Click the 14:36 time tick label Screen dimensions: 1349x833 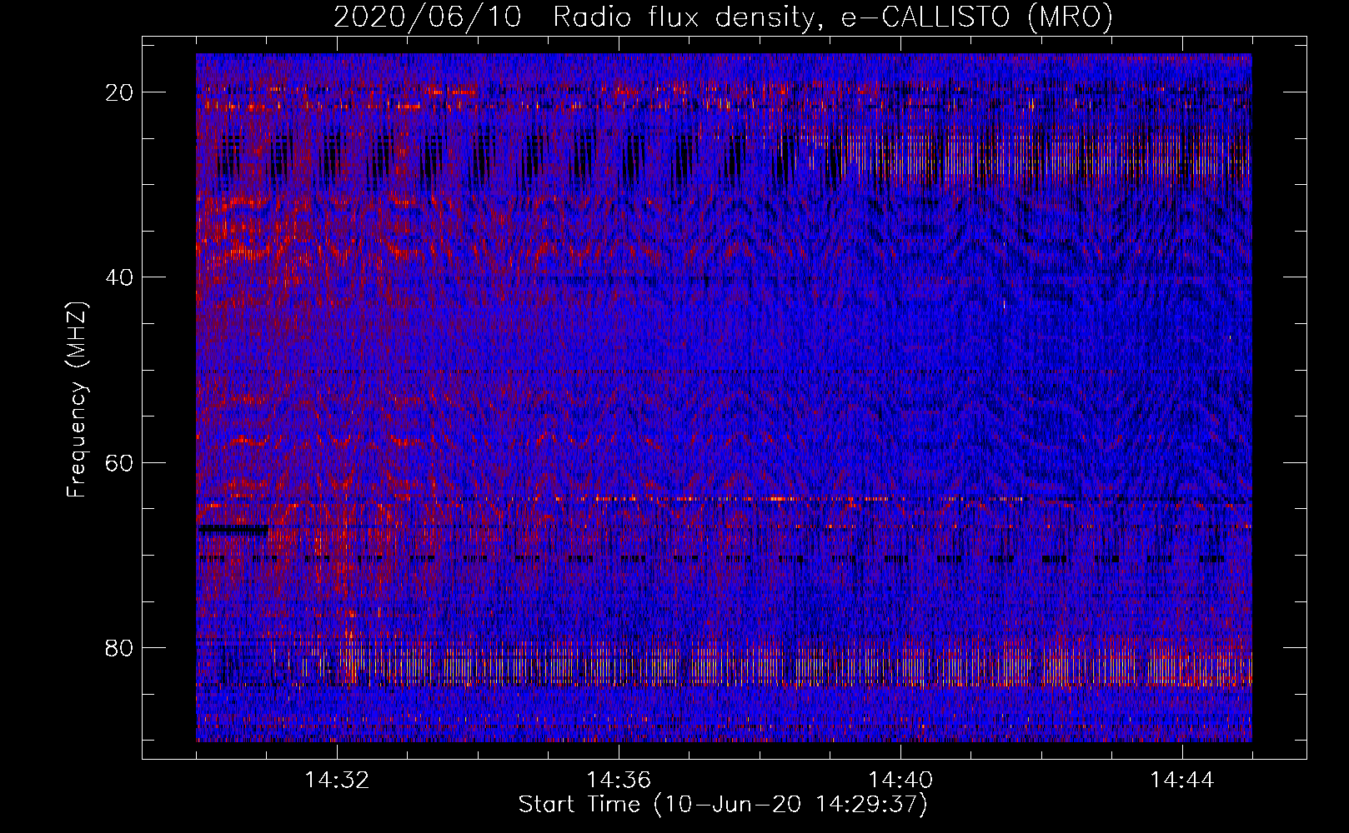point(619,781)
